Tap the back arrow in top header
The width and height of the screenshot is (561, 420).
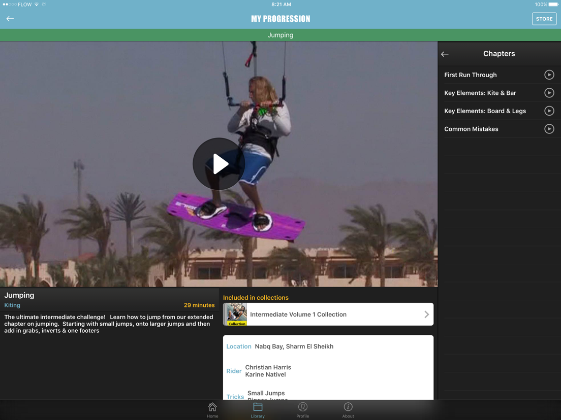pyautogui.click(x=10, y=19)
